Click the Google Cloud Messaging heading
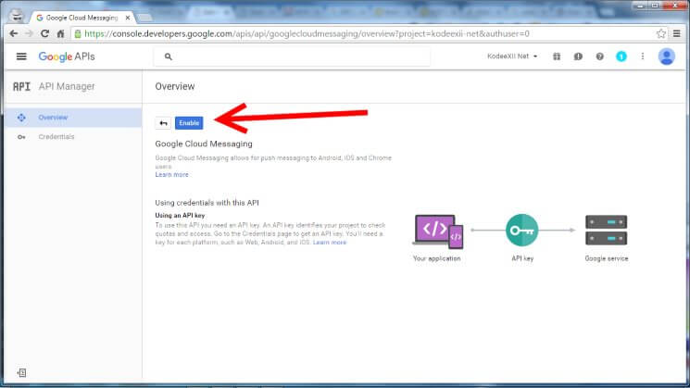Image resolution: width=690 pixels, height=388 pixels. coord(204,144)
